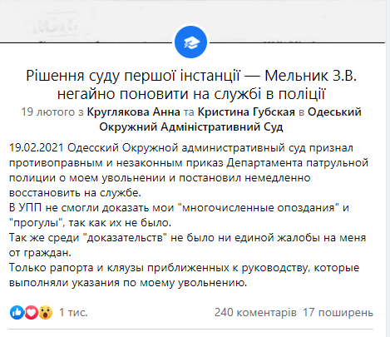390x337 pixels.
Task: Open the Одеський Окружний Адміністративний Суд page link
Action: pyautogui.click(x=230, y=120)
